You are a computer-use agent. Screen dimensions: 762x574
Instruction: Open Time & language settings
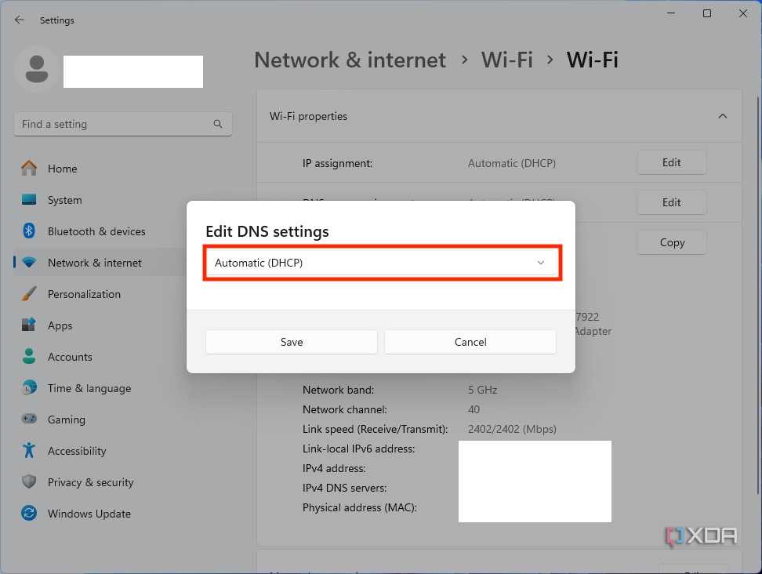click(89, 388)
